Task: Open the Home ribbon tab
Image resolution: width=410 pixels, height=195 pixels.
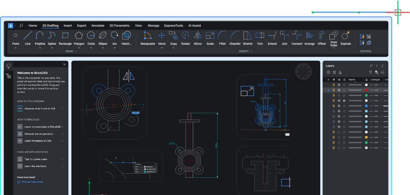Action: point(33,26)
